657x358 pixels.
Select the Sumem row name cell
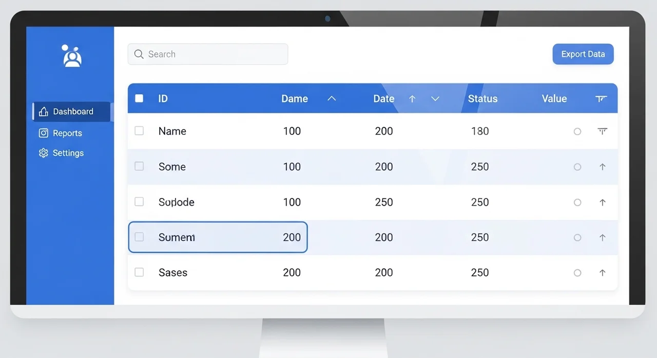[177, 237]
